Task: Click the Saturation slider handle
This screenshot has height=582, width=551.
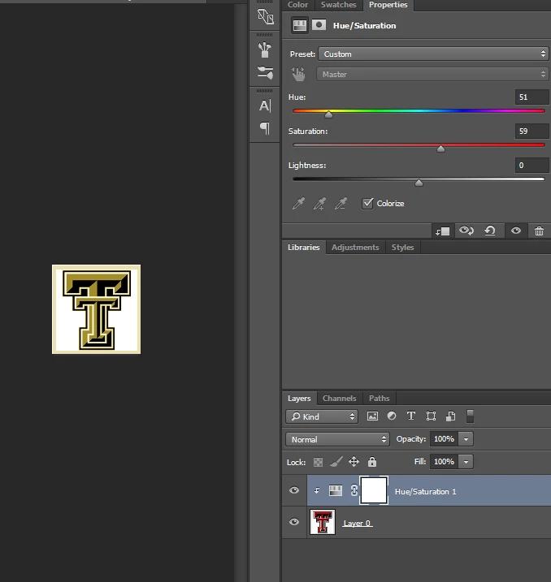Action: tap(440, 149)
